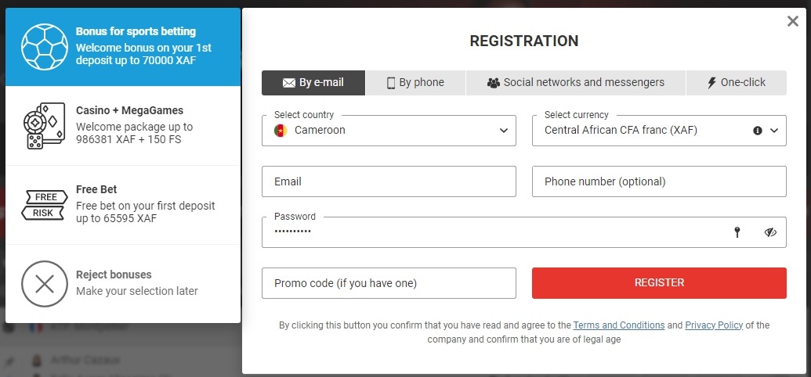Open the Terms and Conditions link
Viewport: 811px width, 377px height.
[618, 325]
